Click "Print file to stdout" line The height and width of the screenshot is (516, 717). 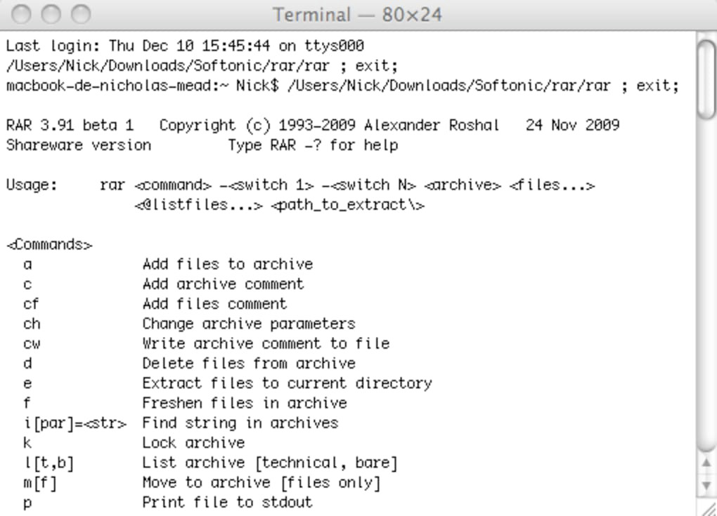pos(227,502)
